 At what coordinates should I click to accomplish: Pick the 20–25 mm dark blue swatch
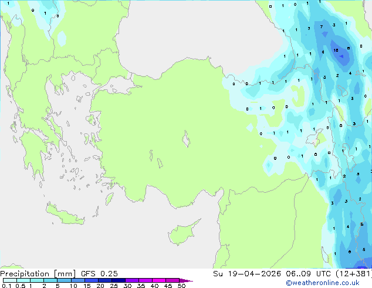[104, 280]
